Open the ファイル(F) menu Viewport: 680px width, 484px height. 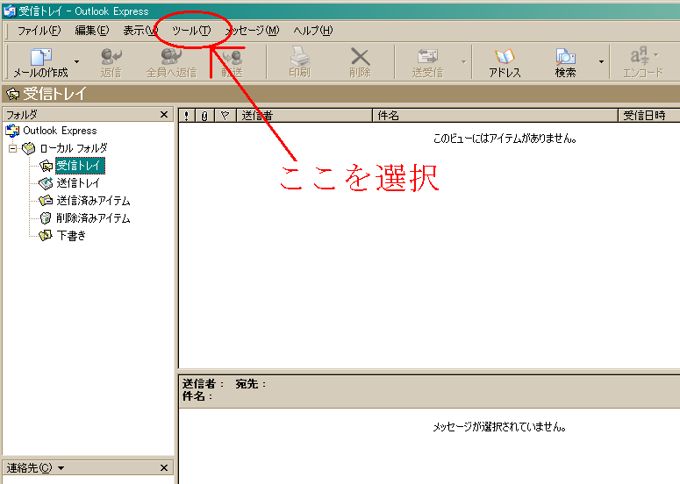[39, 31]
